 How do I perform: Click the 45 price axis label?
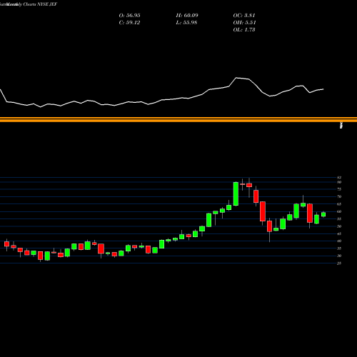[339, 233]
